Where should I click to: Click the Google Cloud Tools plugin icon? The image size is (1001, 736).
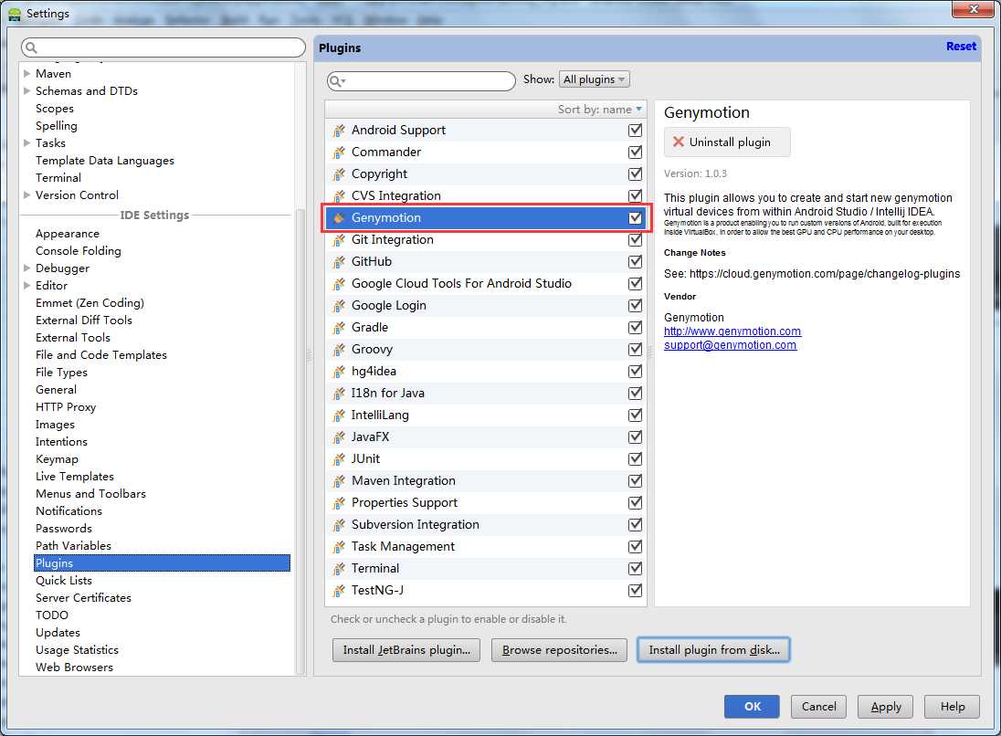339,283
